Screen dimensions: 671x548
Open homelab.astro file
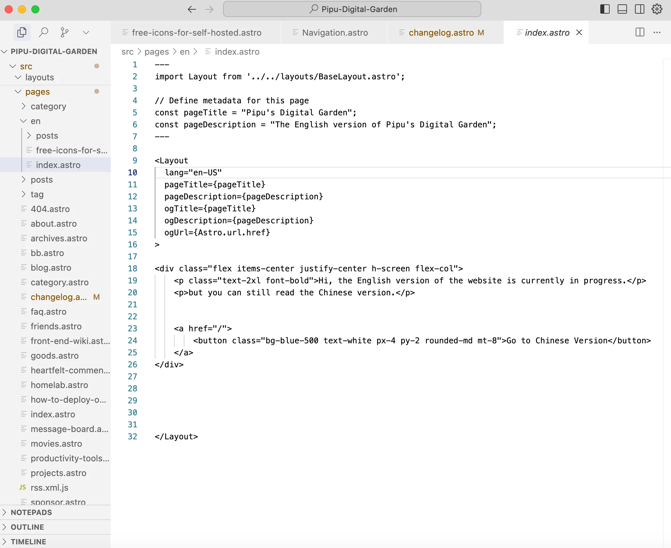point(55,385)
